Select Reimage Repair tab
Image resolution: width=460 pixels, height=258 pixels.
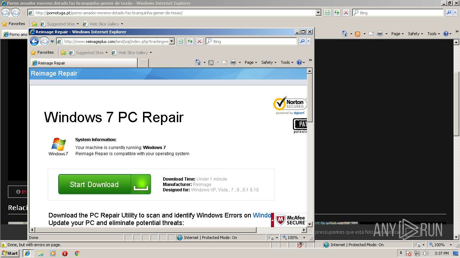click(x=83, y=63)
